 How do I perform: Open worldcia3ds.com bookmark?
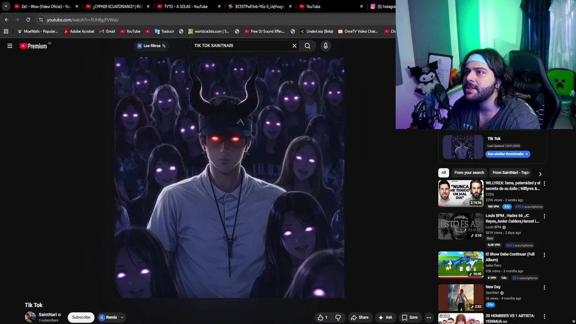coord(209,31)
